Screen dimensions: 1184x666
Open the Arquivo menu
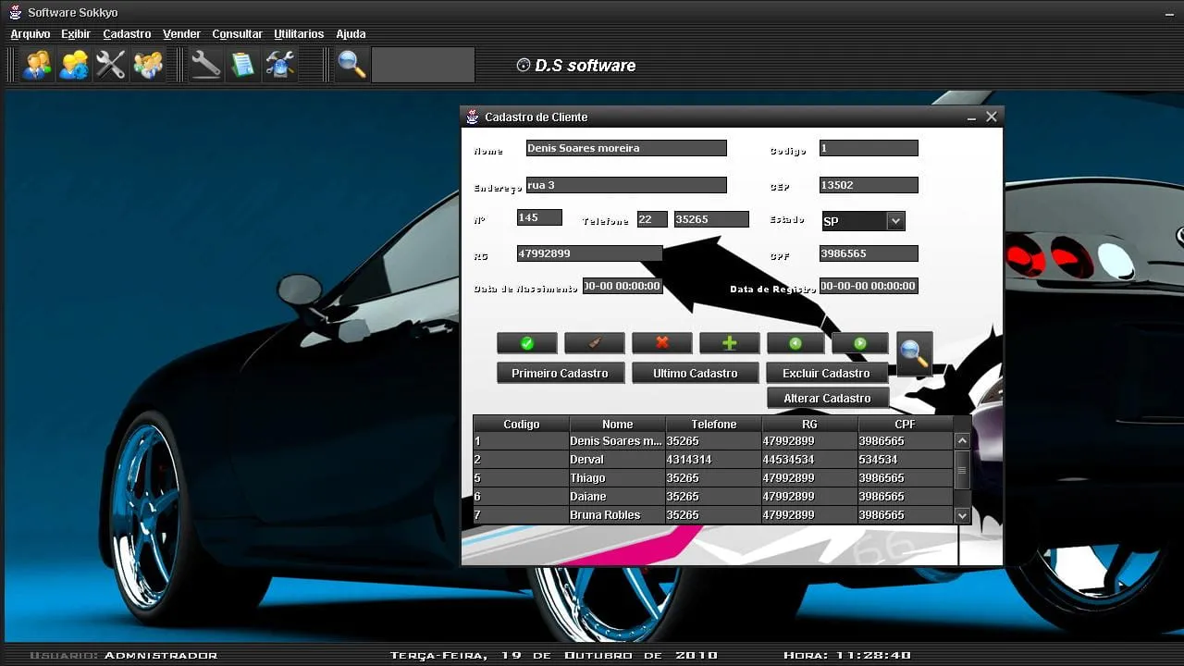pos(31,34)
